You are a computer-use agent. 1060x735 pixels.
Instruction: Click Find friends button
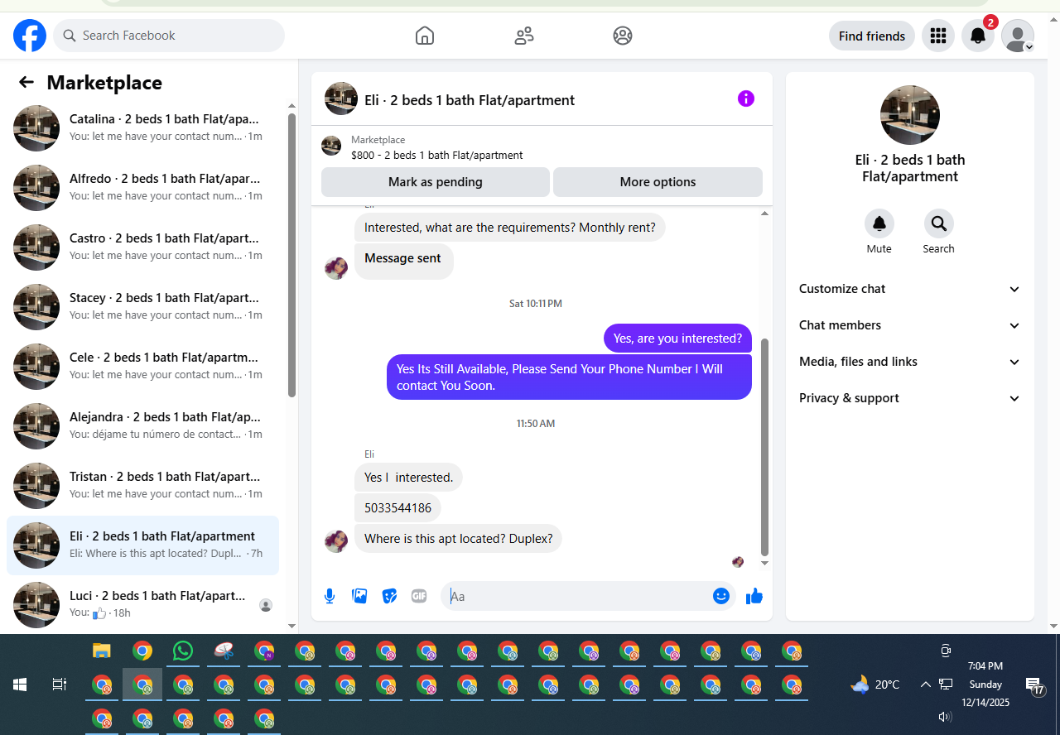tap(872, 36)
